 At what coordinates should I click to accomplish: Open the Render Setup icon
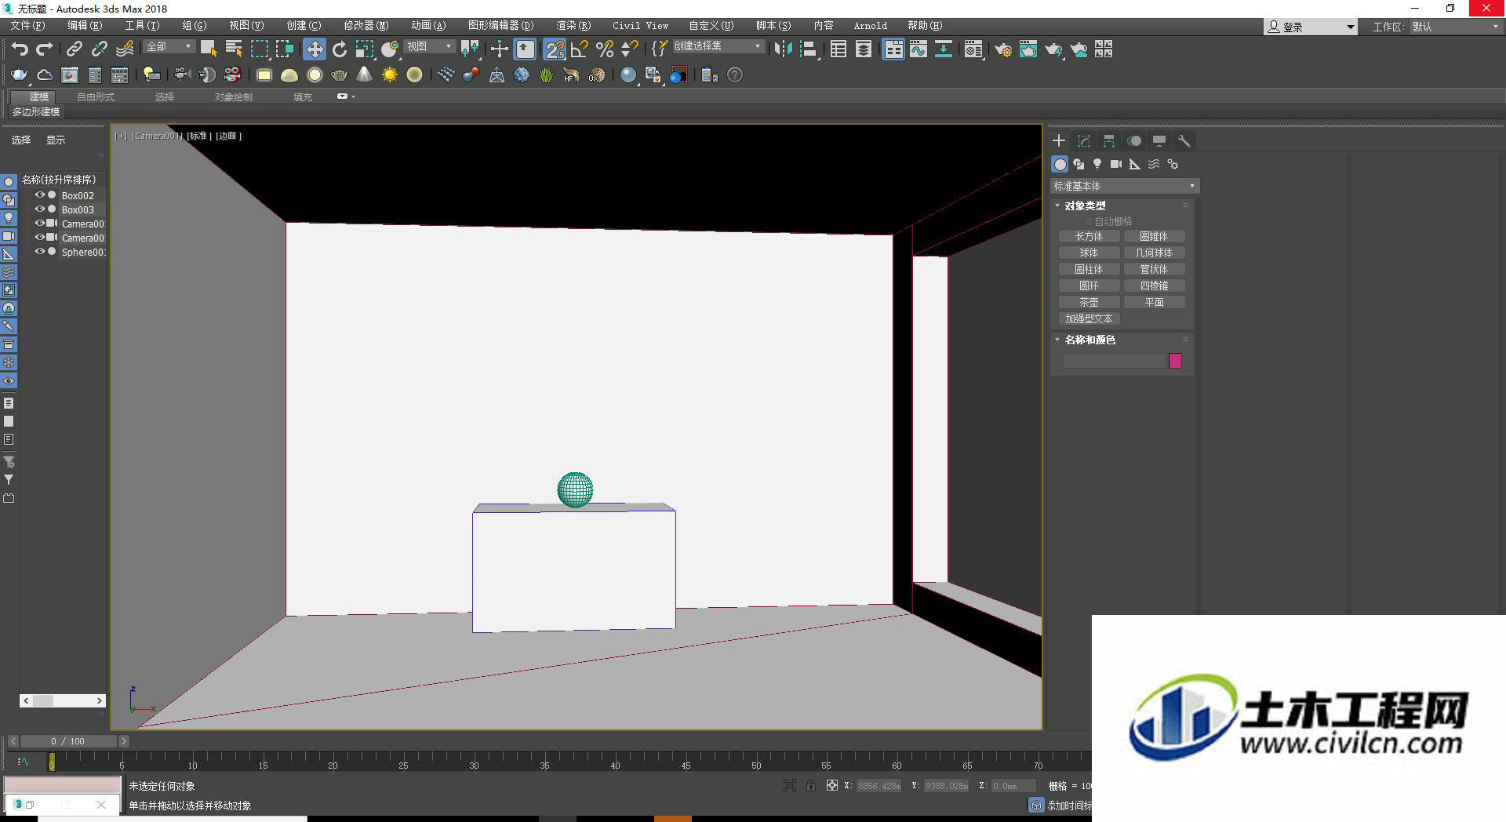[1003, 49]
